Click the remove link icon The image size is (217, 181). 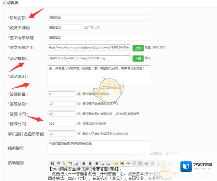point(134,163)
